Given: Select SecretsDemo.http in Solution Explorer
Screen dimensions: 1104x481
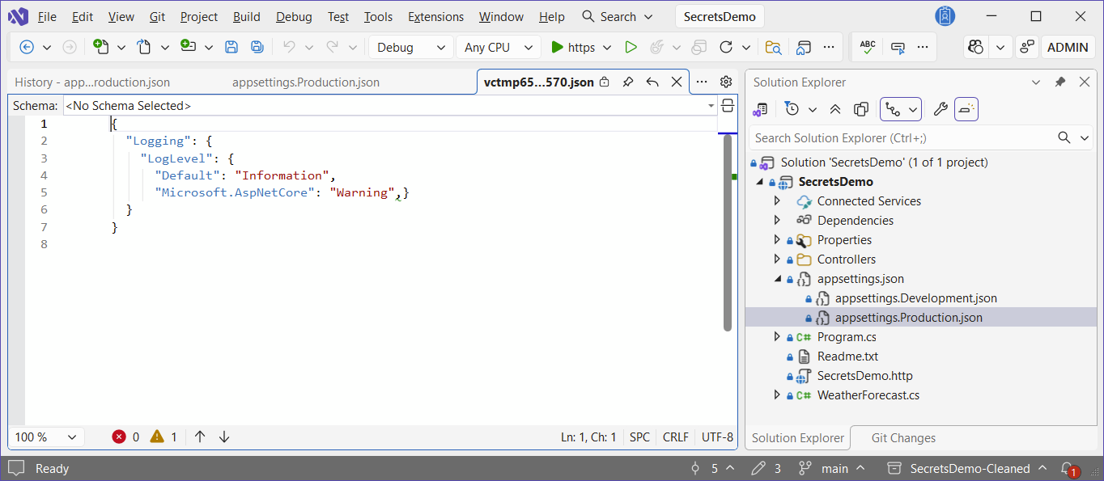Looking at the screenshot, I should 864,376.
